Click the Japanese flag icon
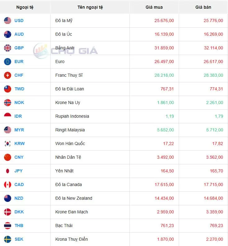 8,171
